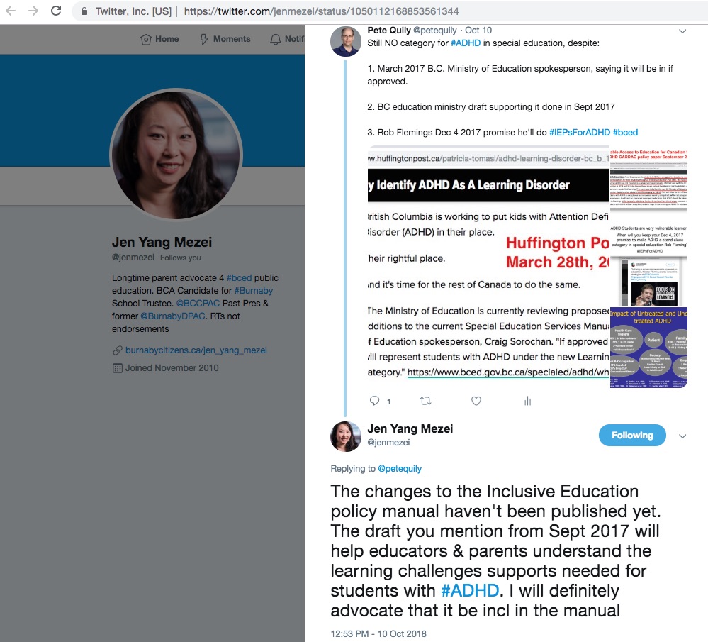708x642 pixels.
Task: Open burnabycitizens.ca profile website link
Action: (196, 350)
